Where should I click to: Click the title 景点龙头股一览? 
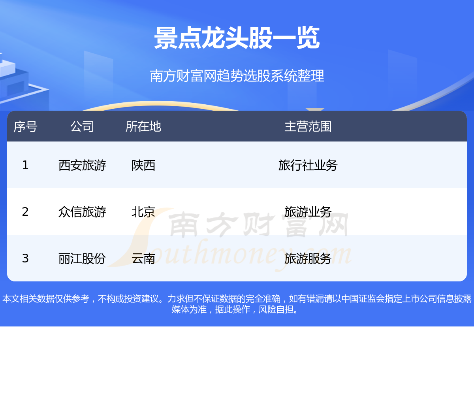click(237, 38)
